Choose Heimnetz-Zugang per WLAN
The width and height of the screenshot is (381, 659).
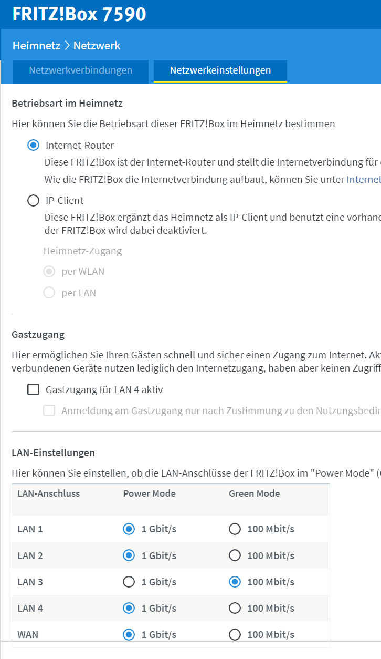click(49, 272)
